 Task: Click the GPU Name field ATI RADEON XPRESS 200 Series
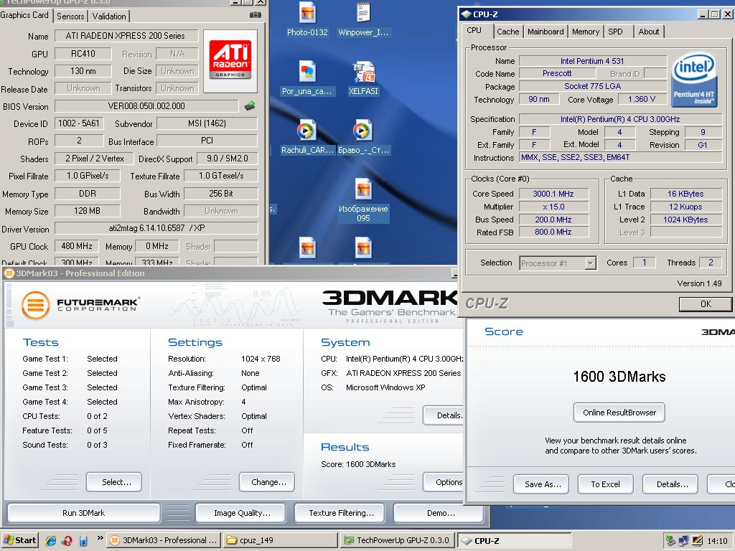[126, 36]
